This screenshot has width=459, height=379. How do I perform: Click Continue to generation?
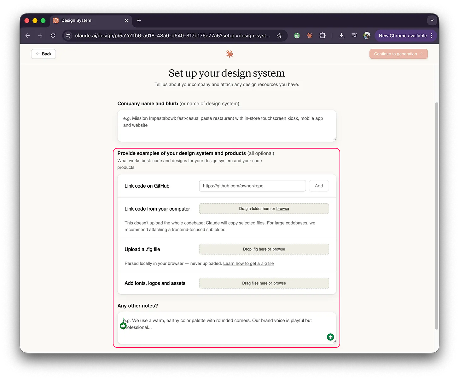(x=398, y=54)
